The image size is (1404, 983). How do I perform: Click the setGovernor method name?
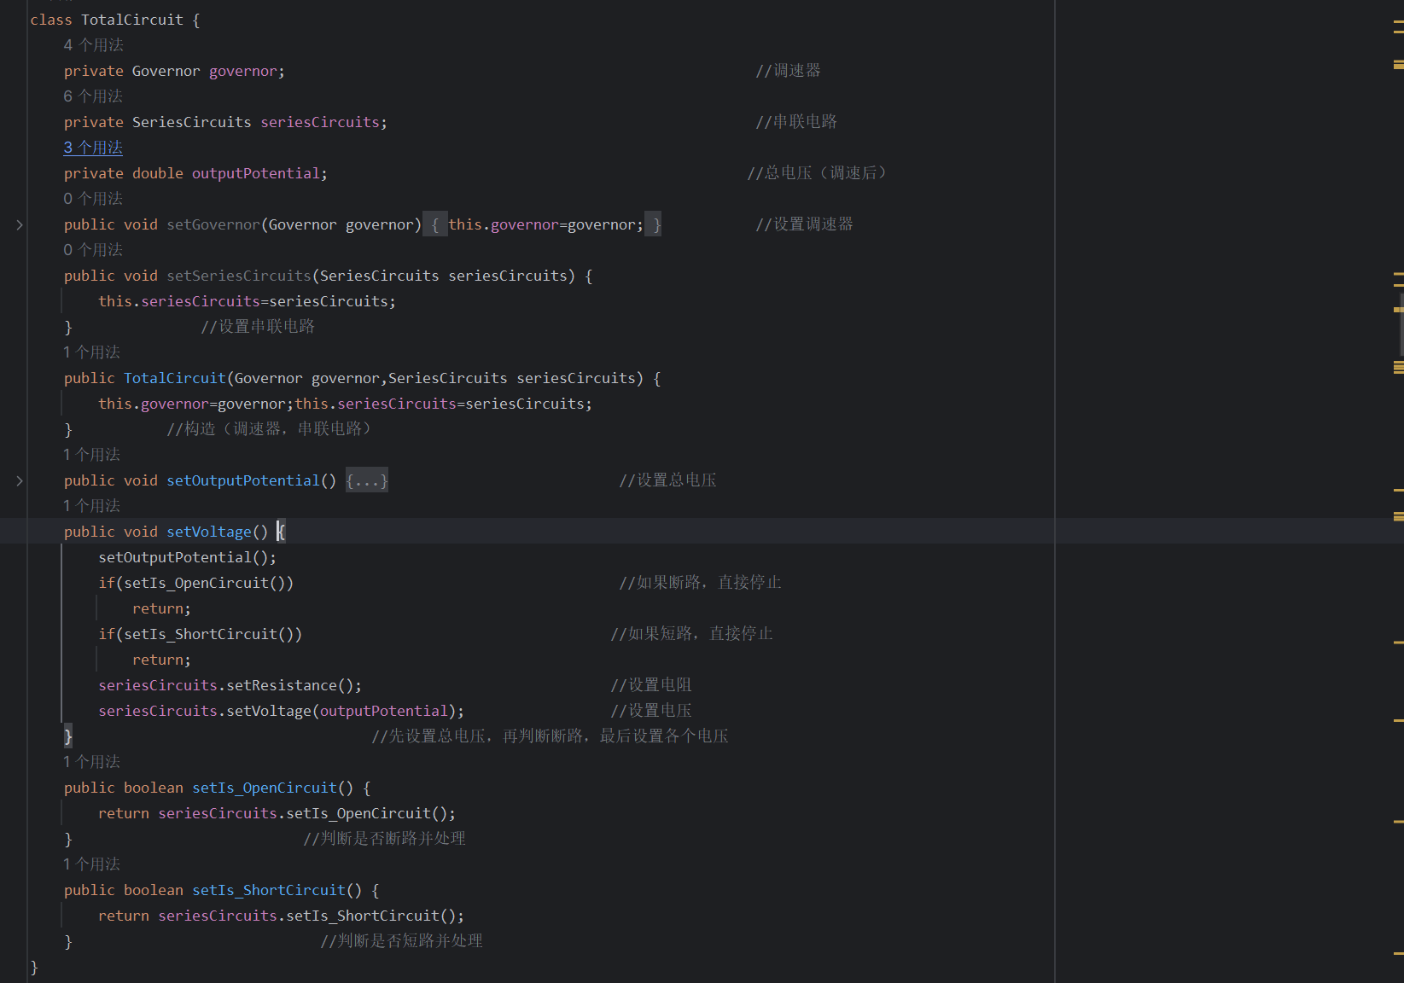point(213,224)
